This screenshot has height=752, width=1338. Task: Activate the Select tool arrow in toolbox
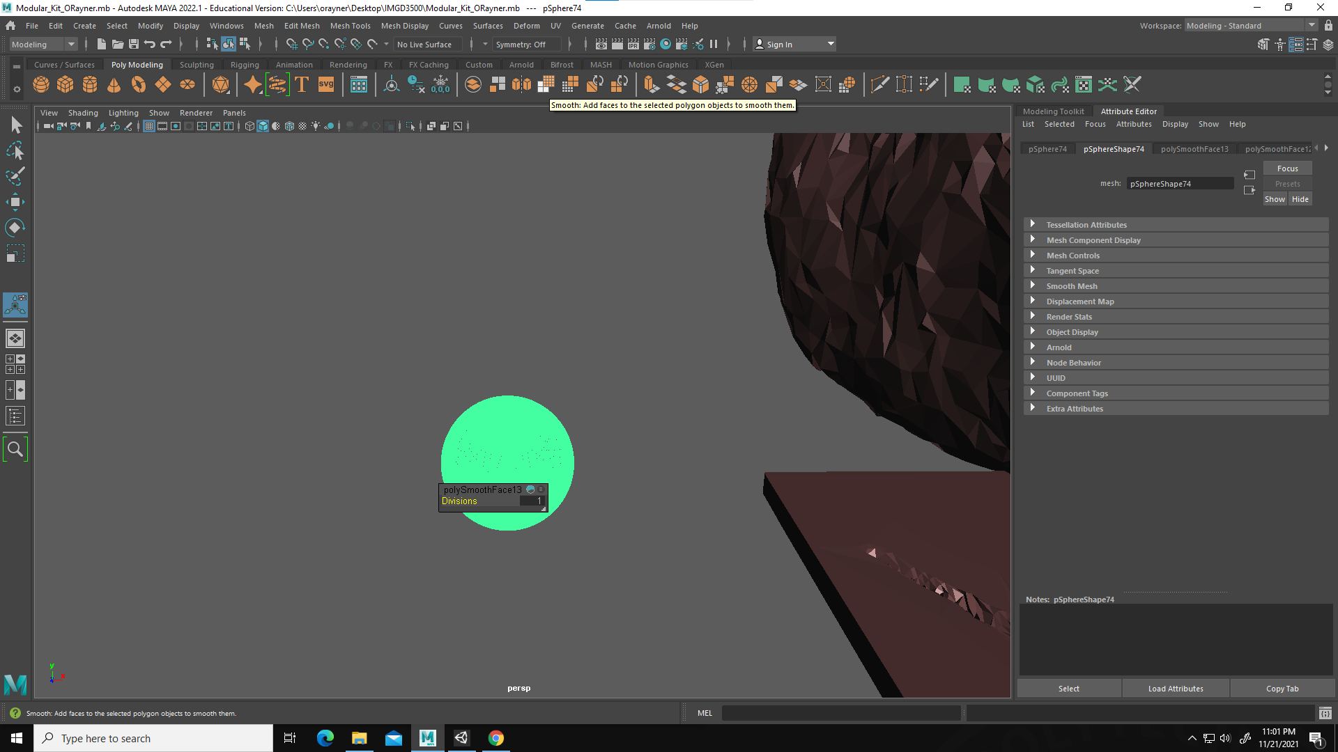point(15,125)
